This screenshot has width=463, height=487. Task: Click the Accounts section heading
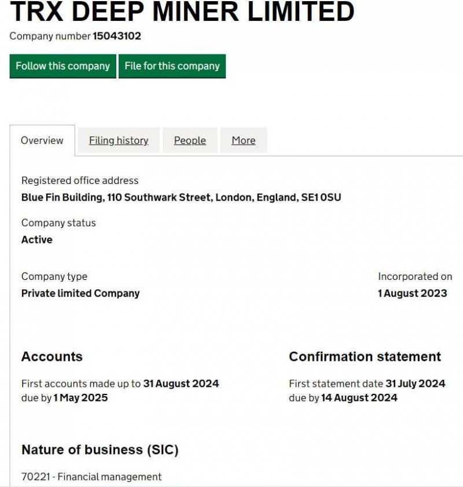coord(52,357)
